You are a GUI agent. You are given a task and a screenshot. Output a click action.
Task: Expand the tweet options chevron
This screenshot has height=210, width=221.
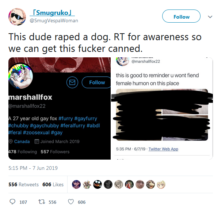click(x=210, y=17)
